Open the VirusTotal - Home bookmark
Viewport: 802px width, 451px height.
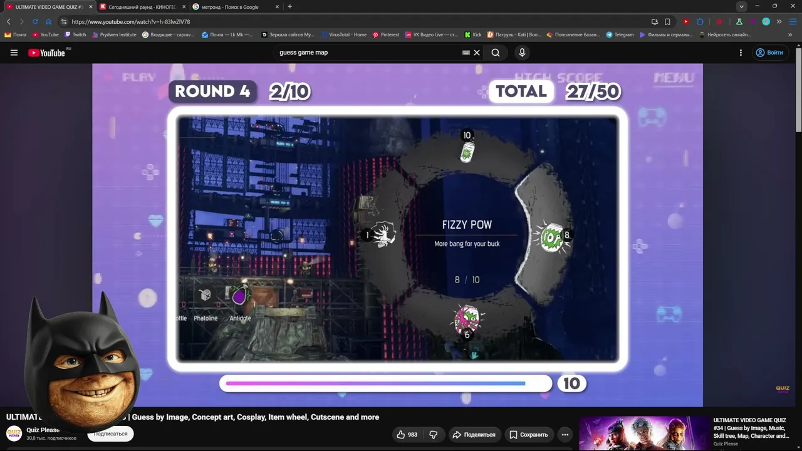click(x=343, y=34)
